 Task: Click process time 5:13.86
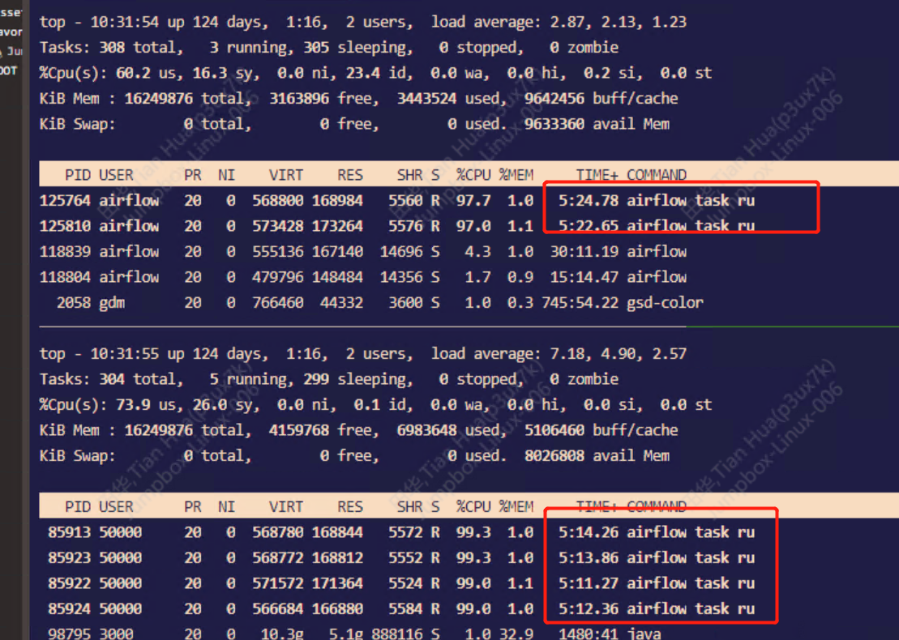(589, 557)
